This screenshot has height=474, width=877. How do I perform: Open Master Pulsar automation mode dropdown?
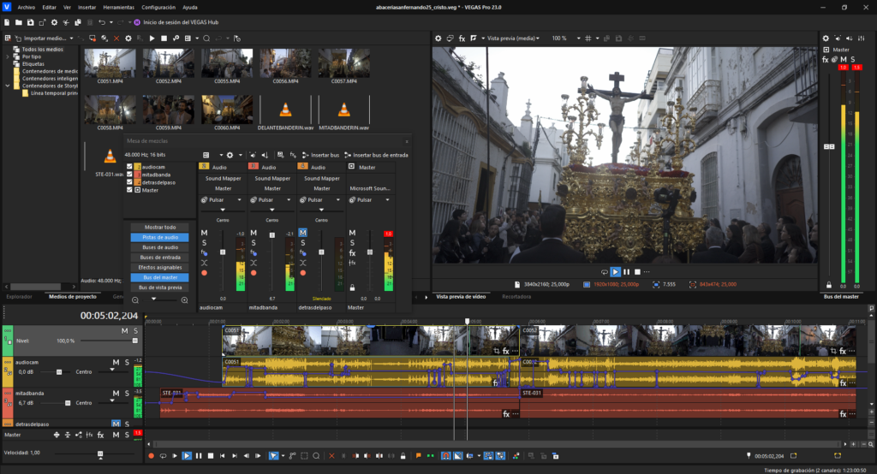point(387,199)
